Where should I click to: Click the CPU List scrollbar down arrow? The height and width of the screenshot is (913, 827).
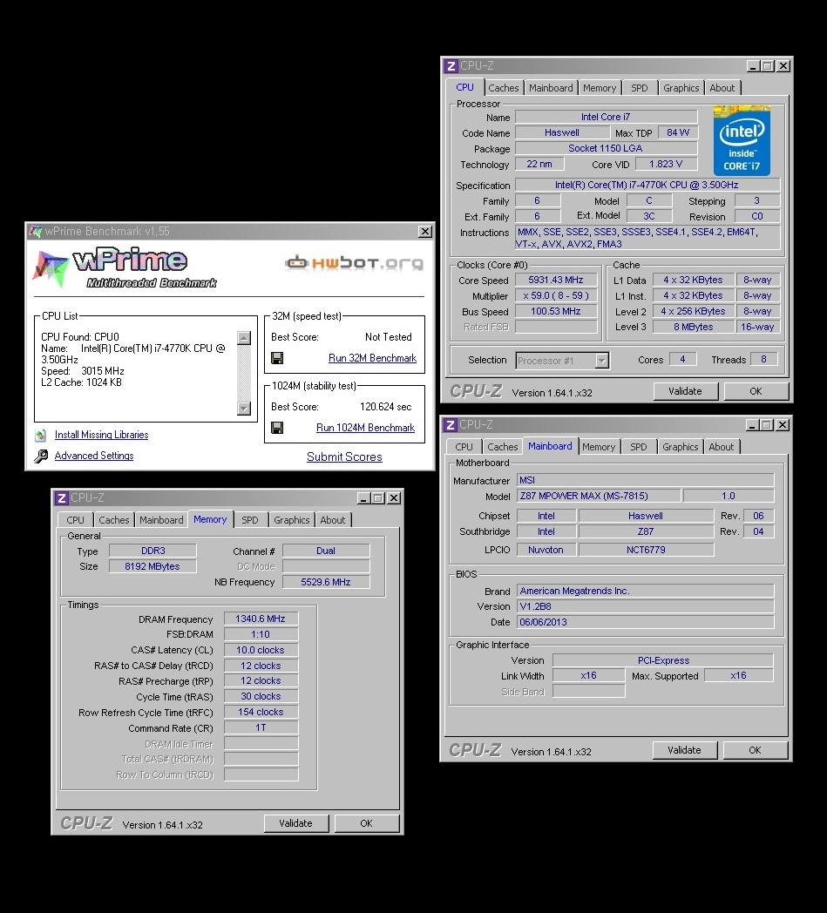(x=244, y=409)
